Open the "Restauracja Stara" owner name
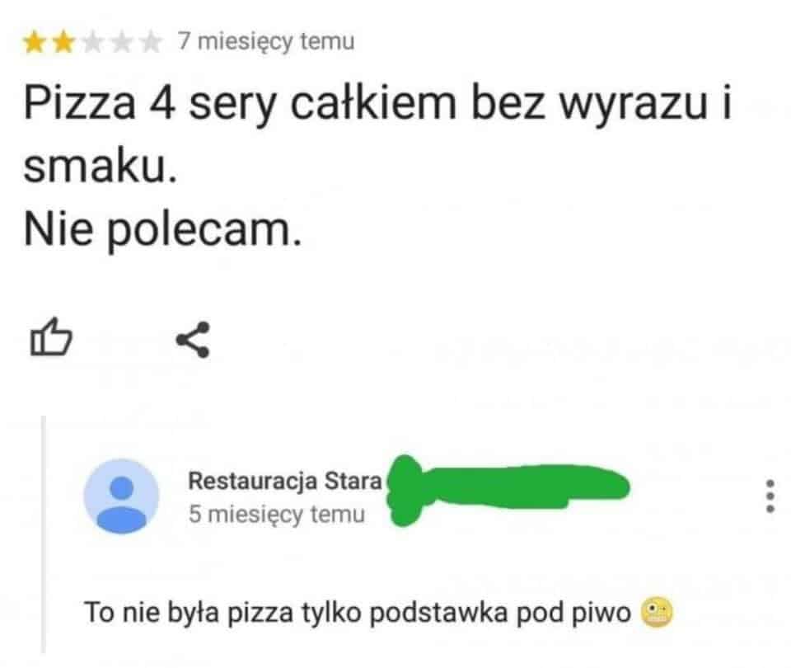 pyautogui.click(x=285, y=480)
